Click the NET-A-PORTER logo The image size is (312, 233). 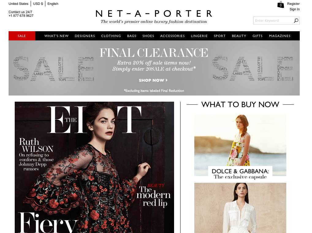click(154, 14)
